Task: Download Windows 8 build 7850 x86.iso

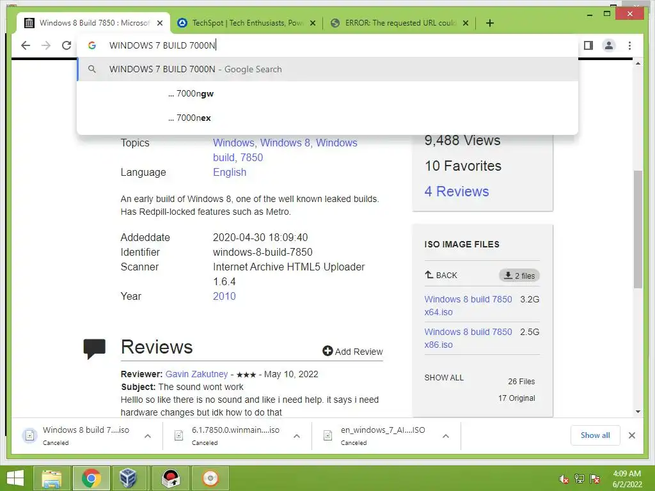Action: 468,338
